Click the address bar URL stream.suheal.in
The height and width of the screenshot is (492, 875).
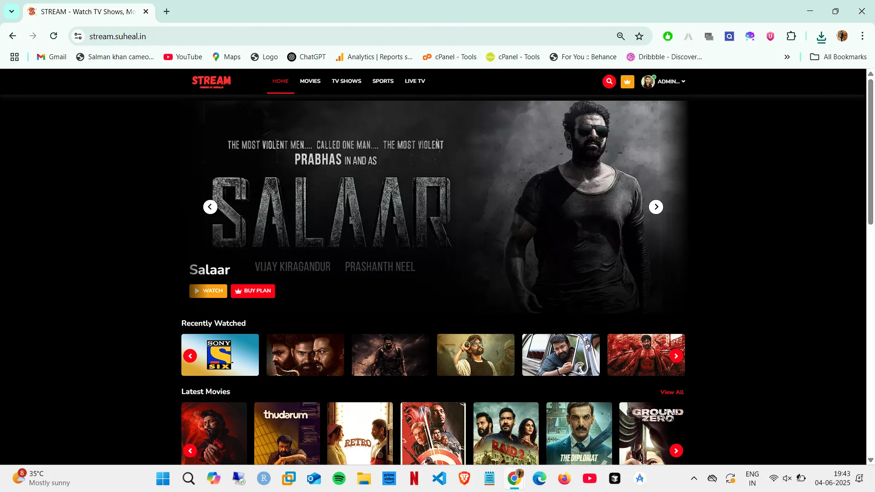(x=118, y=36)
